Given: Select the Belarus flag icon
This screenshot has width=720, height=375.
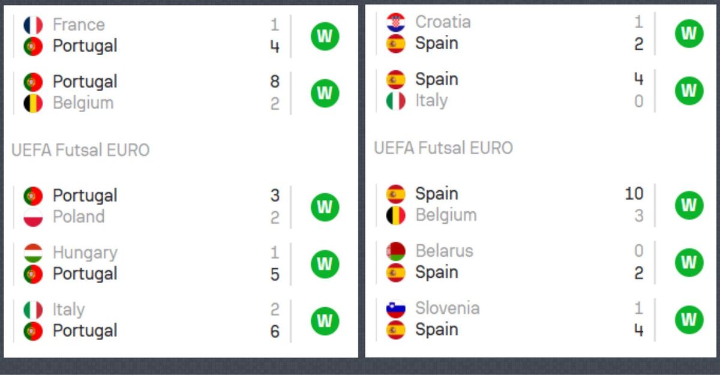Looking at the screenshot, I should (x=396, y=251).
